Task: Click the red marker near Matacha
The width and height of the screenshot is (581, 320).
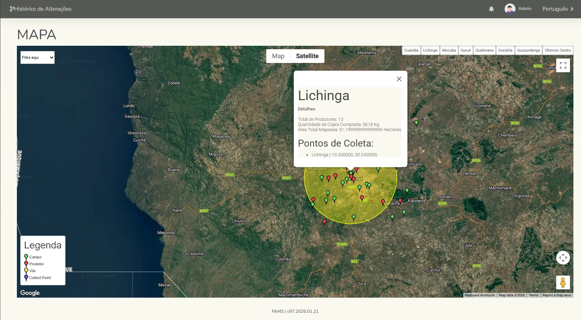Action: tap(383, 202)
